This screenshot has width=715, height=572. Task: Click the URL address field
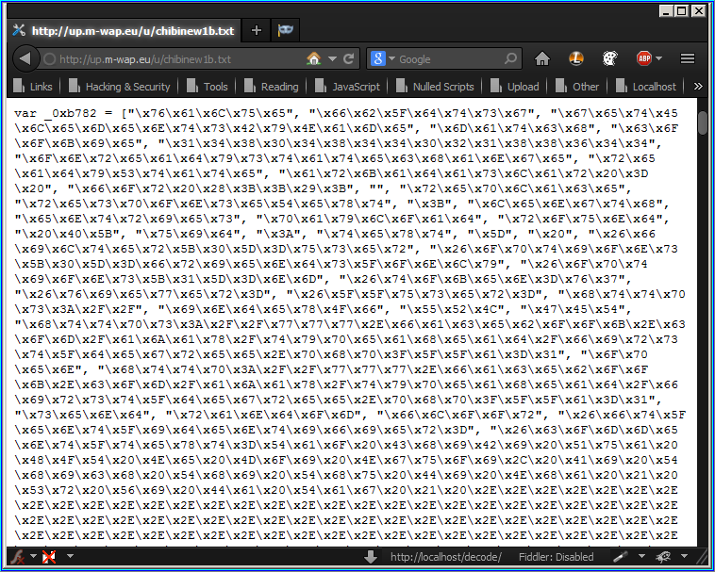click(180, 59)
